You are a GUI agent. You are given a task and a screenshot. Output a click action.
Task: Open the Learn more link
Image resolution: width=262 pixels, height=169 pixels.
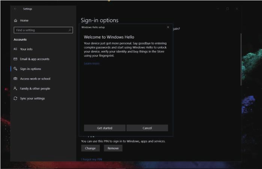pos(92,64)
